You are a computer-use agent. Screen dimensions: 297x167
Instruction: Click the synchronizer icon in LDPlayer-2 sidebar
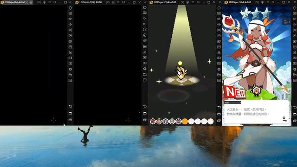point(219,36)
